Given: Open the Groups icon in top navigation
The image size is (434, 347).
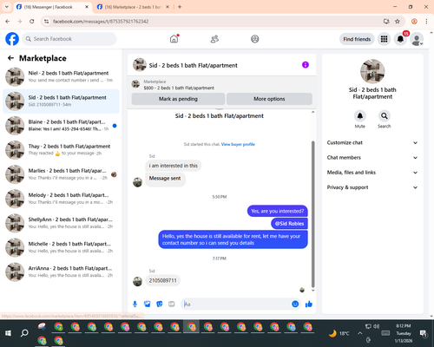Looking at the screenshot, I should (255, 39).
